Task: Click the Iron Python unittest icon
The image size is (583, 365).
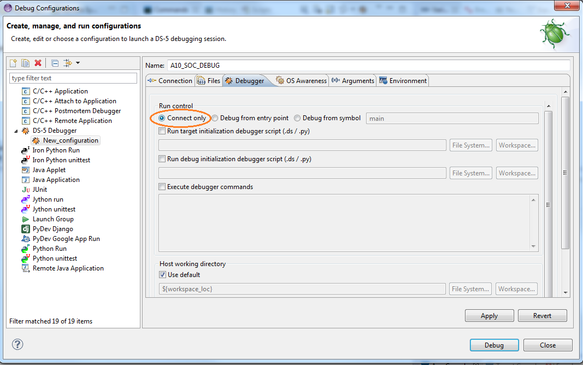Action: click(x=25, y=160)
